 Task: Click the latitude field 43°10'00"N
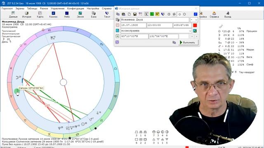click(x=134, y=36)
